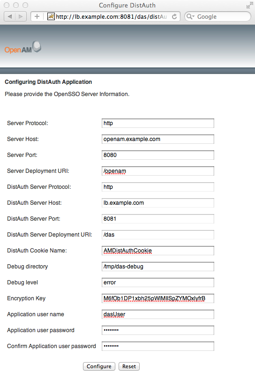Focus the Confirm Application user password field
Viewport: 255px width, 386px height.
pyautogui.click(x=157, y=346)
